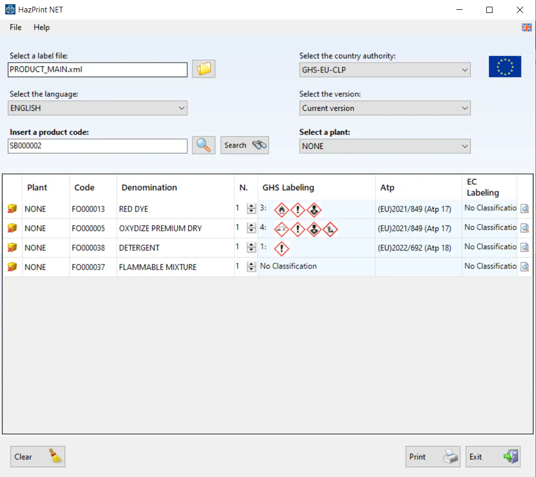The height and width of the screenshot is (477, 536).
Task: Remove OXYDIZE PREMIUM DRY row via box icon
Action: (x=12, y=228)
